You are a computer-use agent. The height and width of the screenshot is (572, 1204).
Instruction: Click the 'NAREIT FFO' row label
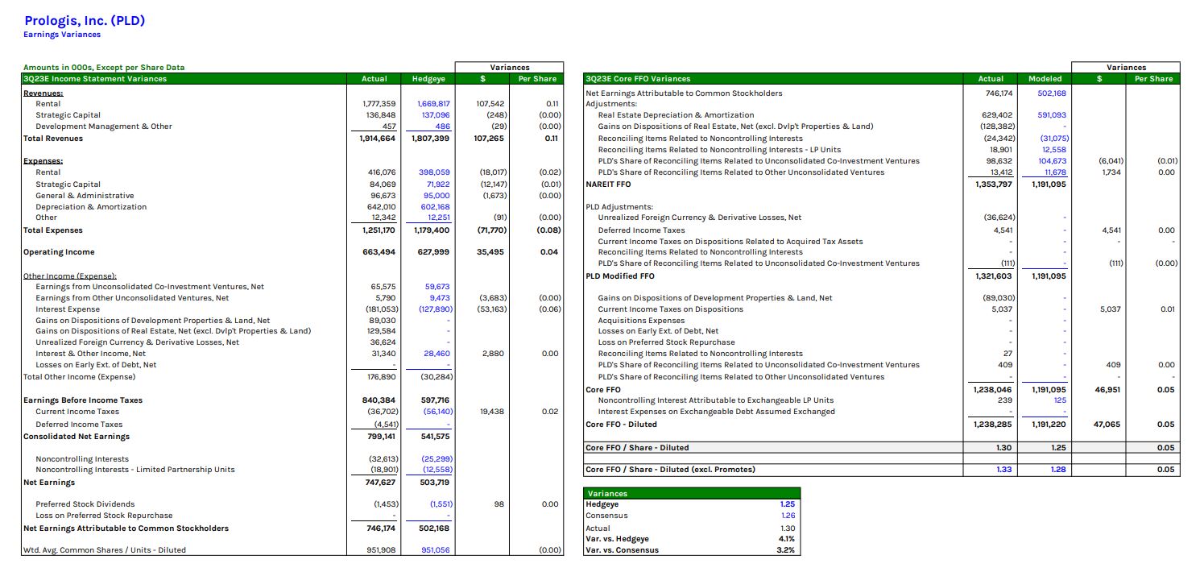(608, 184)
